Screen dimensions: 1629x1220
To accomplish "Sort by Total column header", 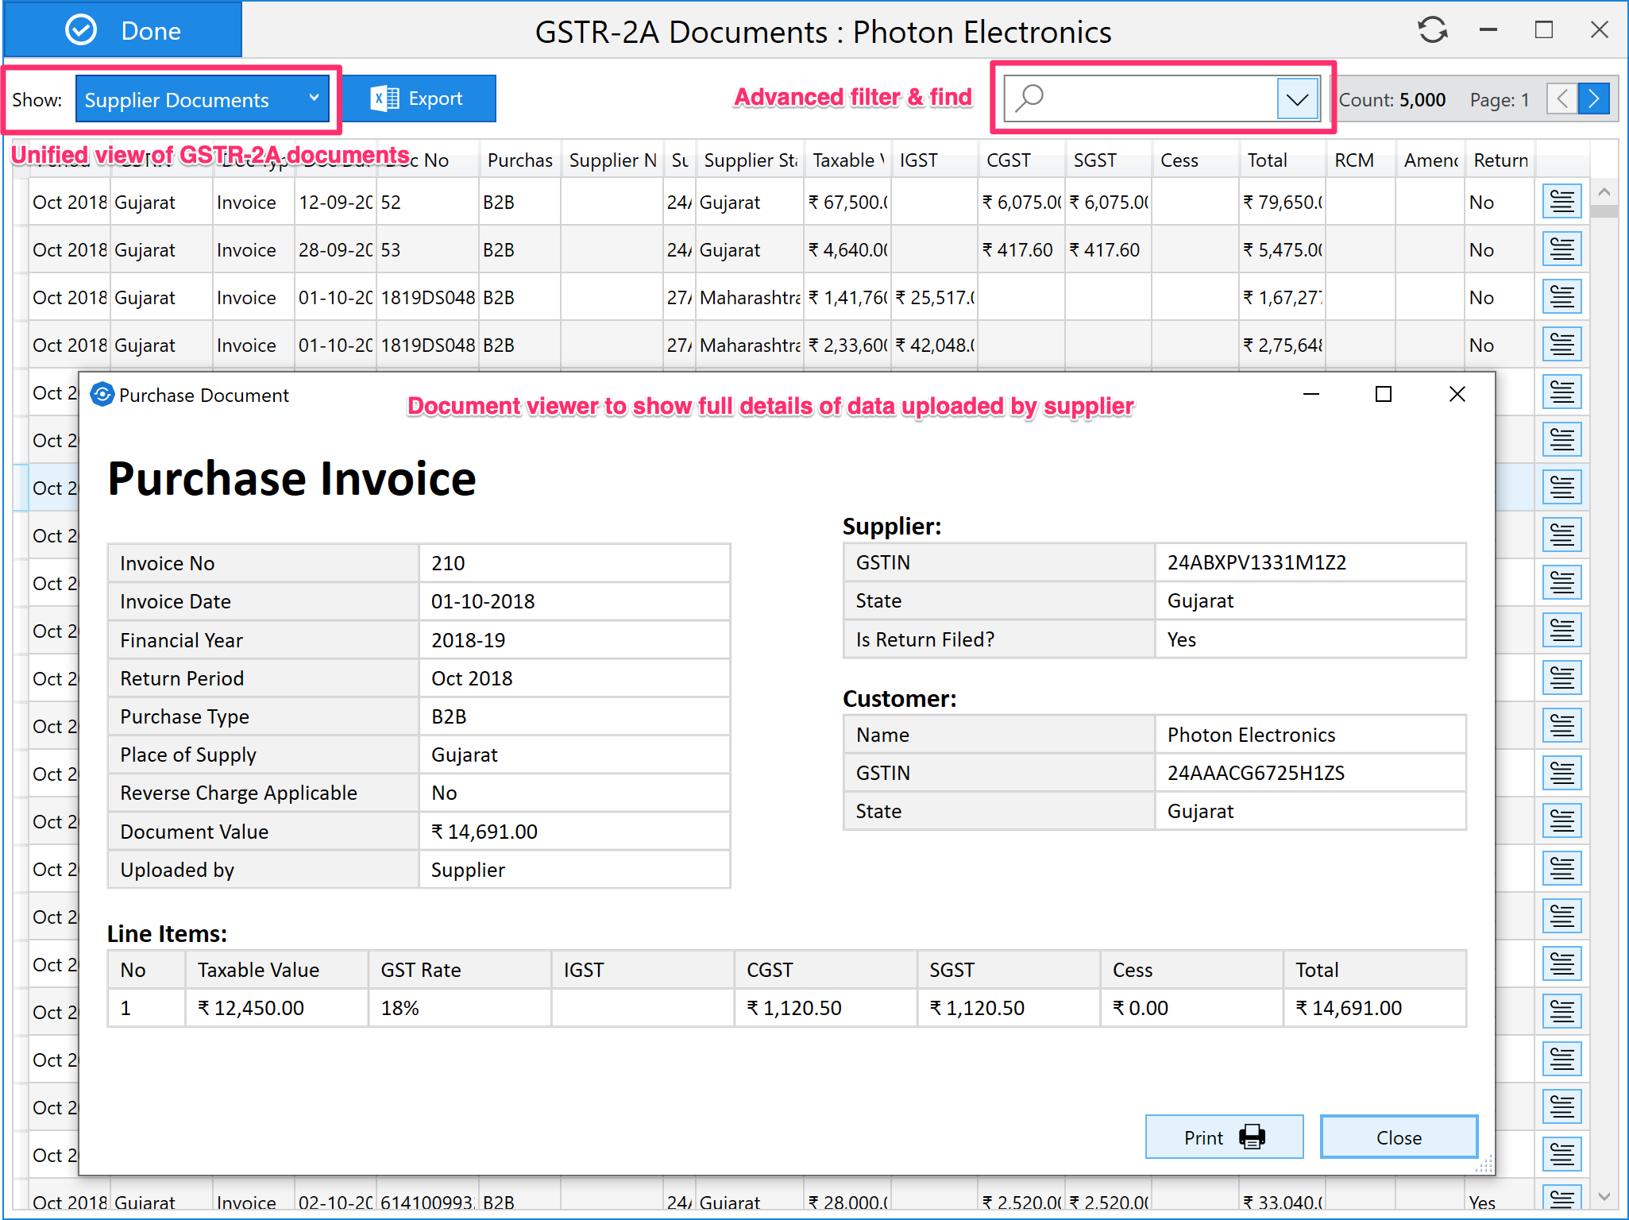I will coord(1267,160).
